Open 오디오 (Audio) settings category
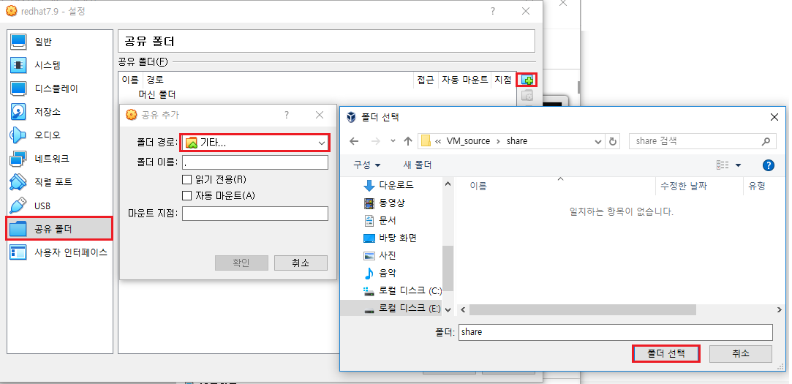This screenshot has height=384, width=792. click(x=60, y=135)
